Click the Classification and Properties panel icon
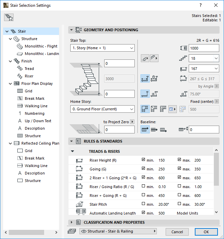224x239 pixels. click(78, 222)
